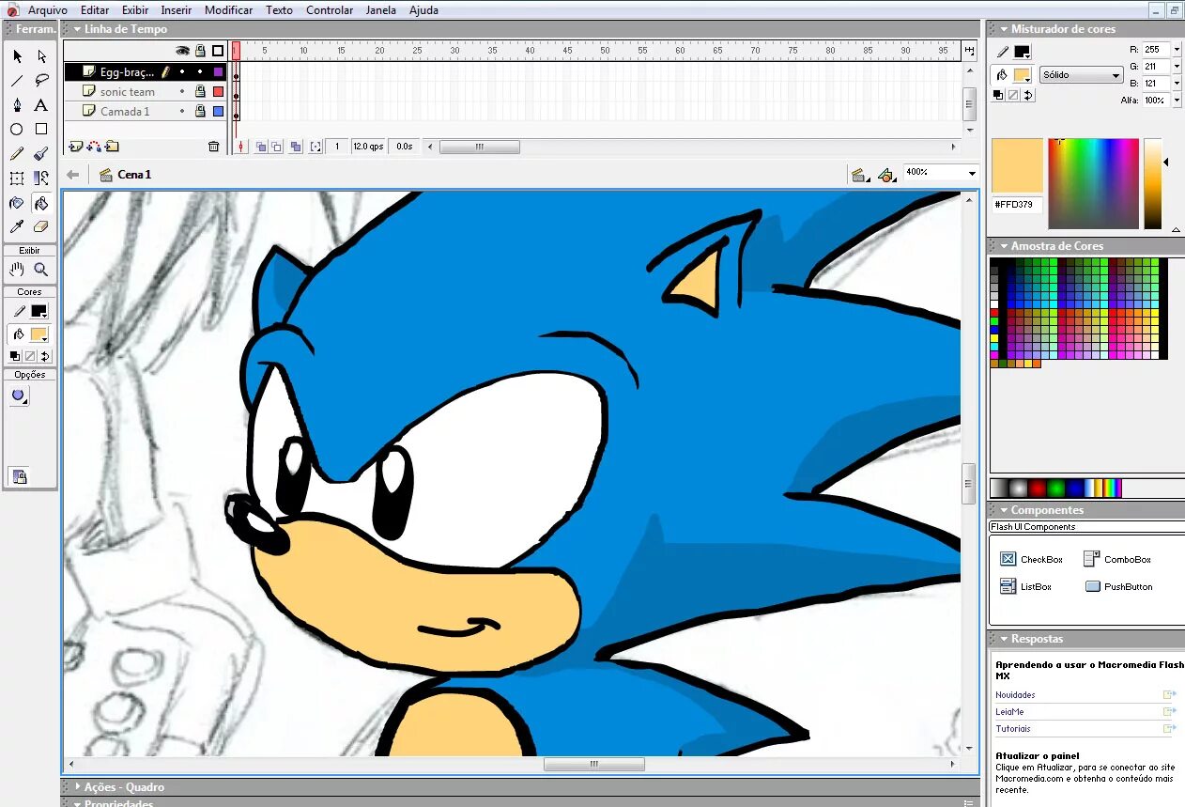Click Add Motion Guide icon
This screenshot has width=1185, height=807.
(94, 147)
